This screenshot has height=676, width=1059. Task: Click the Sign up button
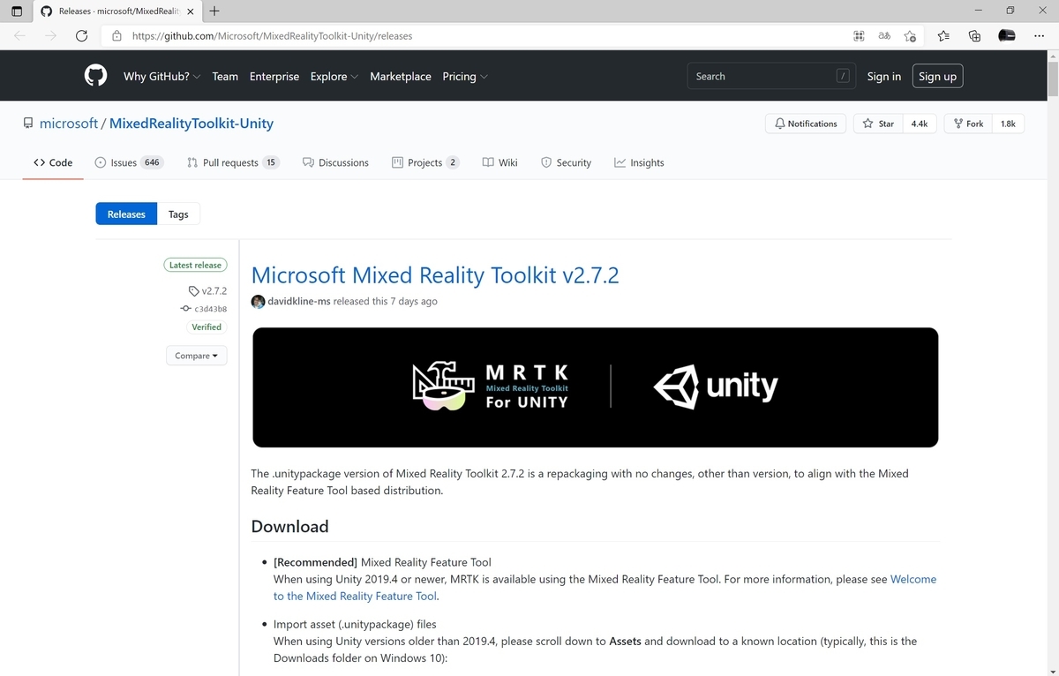tap(937, 77)
